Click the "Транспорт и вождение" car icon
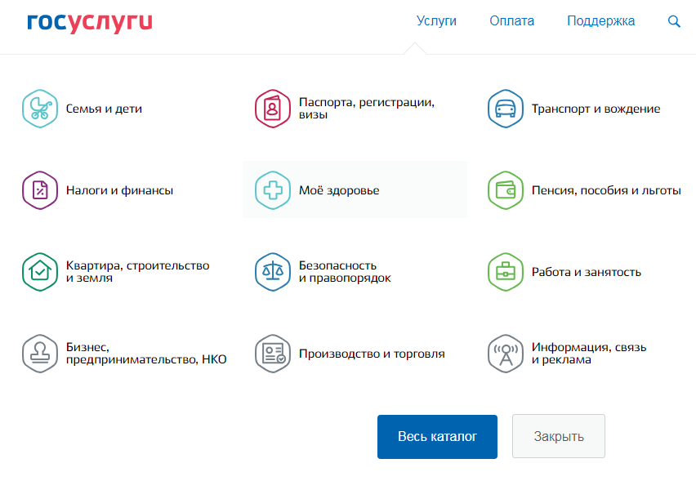This screenshot has height=481, width=696. 505,108
